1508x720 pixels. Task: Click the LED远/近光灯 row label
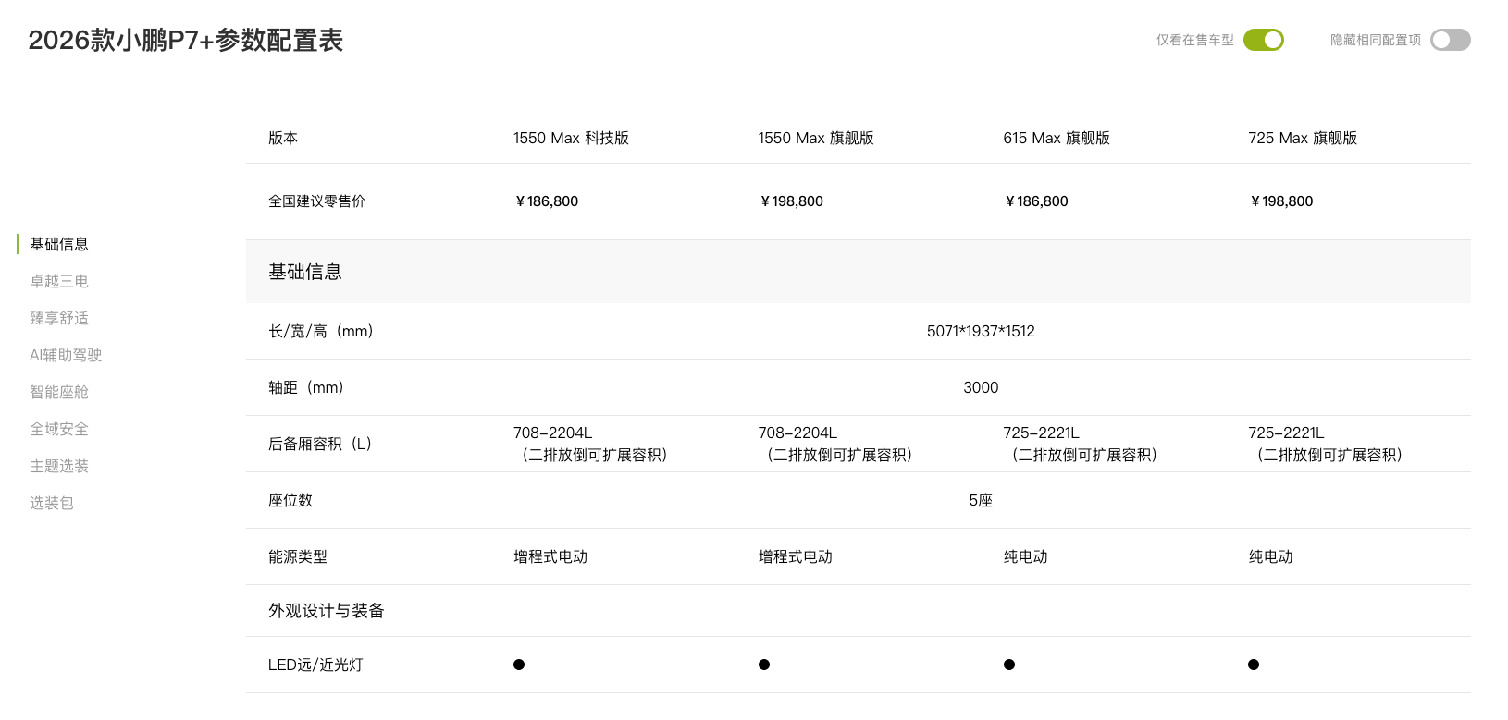(x=315, y=665)
